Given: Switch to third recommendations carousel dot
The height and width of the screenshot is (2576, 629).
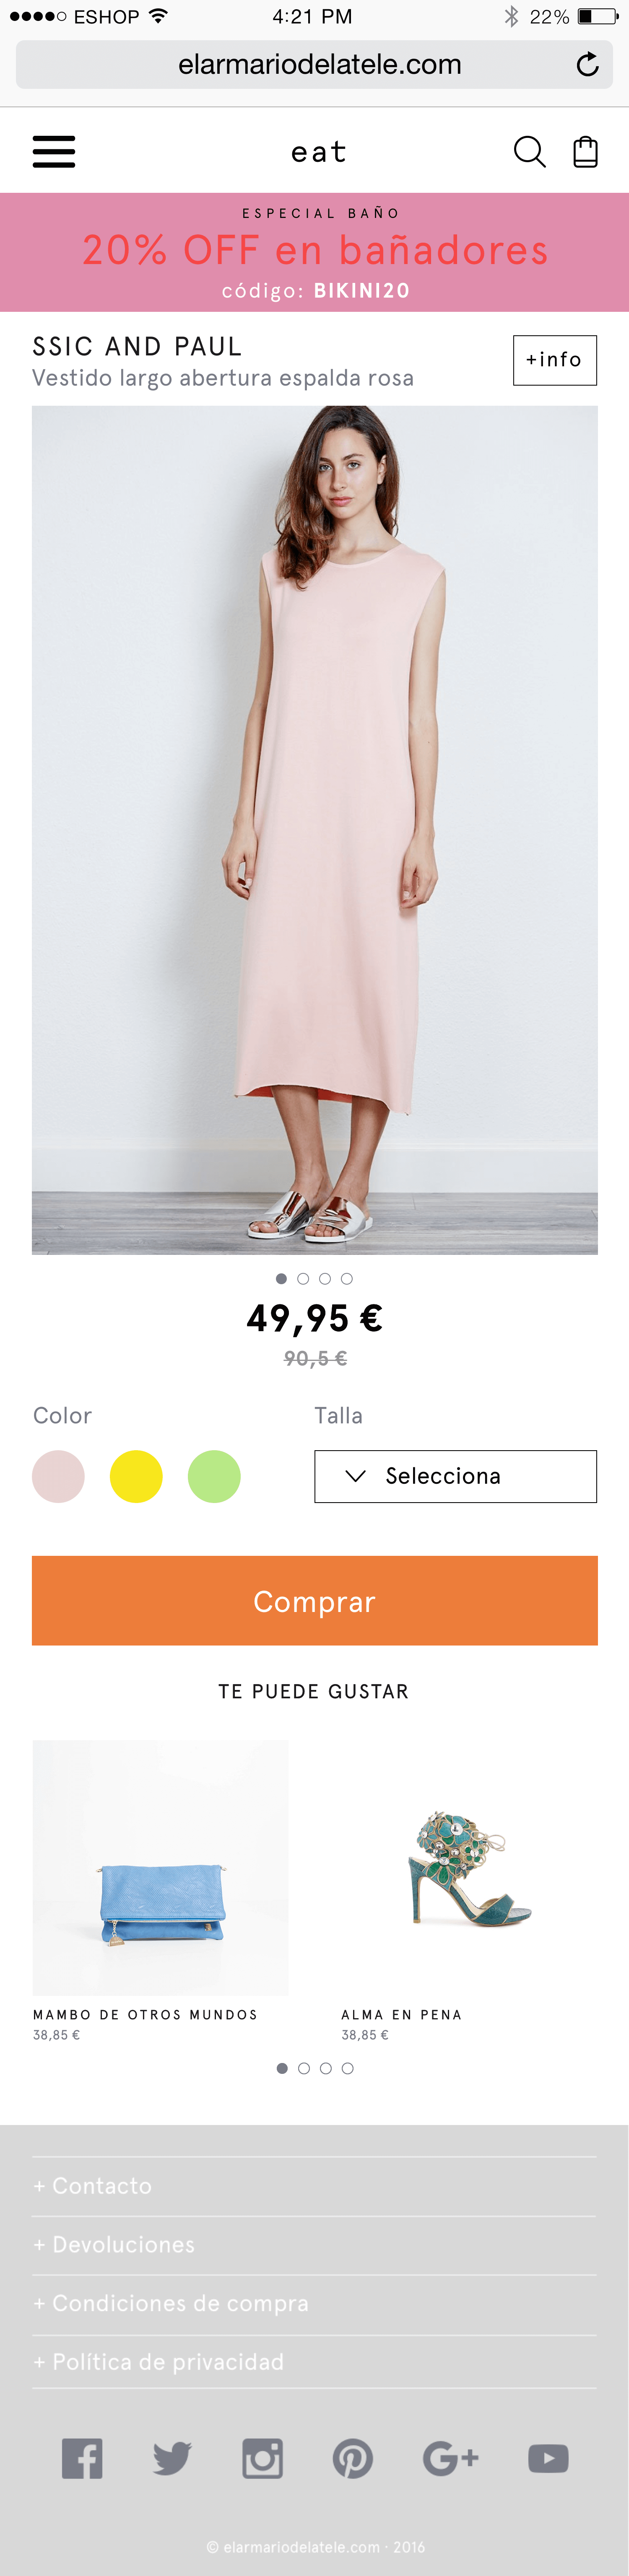Looking at the screenshot, I should click(x=326, y=2068).
